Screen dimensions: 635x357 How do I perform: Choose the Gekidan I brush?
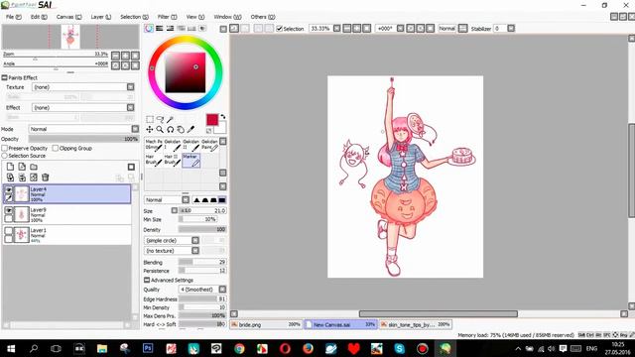(172, 145)
